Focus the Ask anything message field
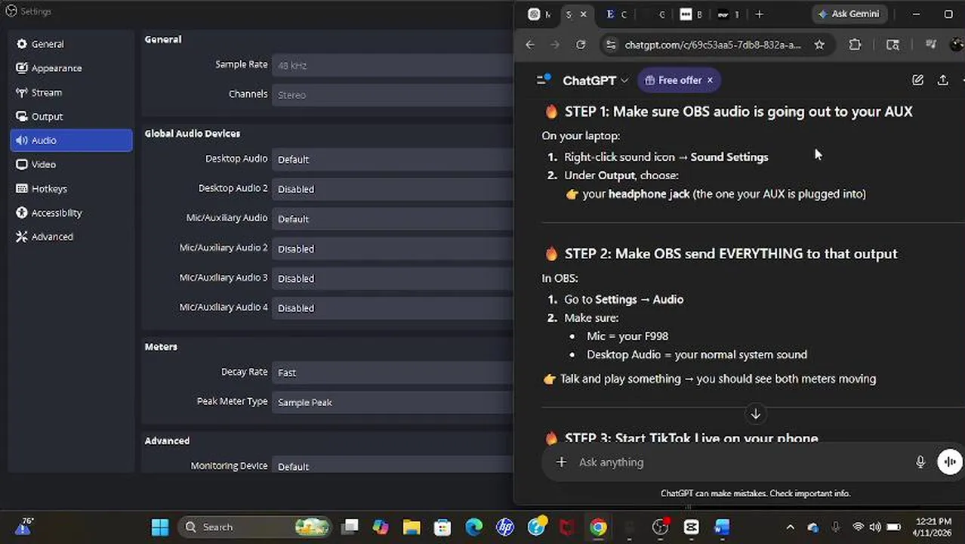This screenshot has width=965, height=544. click(740, 462)
